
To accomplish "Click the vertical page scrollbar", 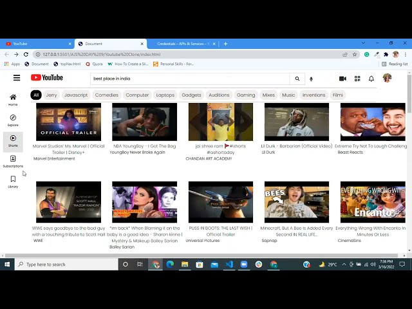I will pos(409,93).
